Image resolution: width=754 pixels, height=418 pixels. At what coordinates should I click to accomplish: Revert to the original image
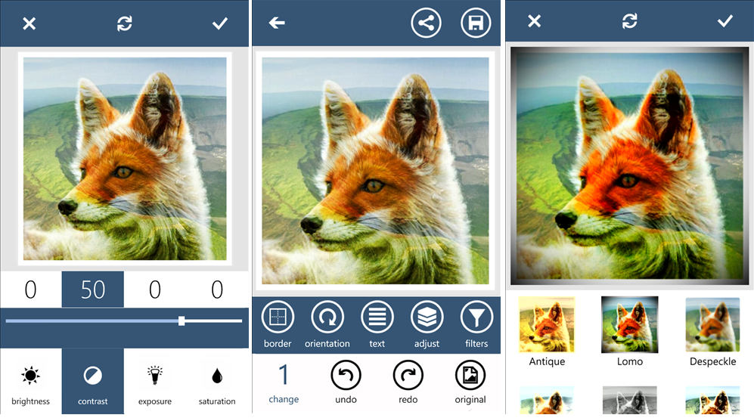(x=470, y=382)
